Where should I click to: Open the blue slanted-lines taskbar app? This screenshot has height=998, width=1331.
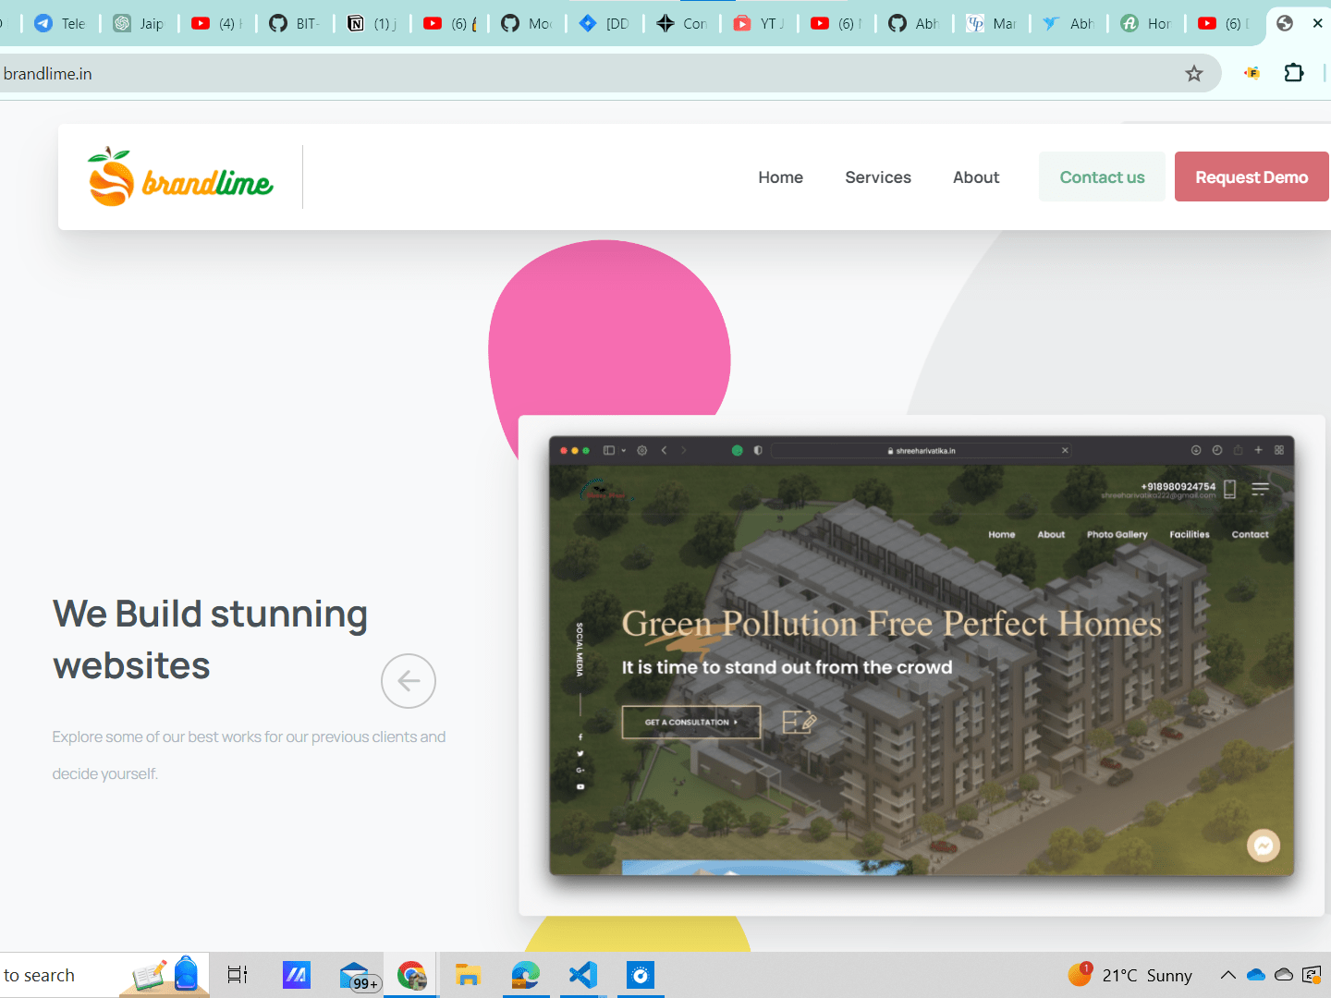(296, 975)
